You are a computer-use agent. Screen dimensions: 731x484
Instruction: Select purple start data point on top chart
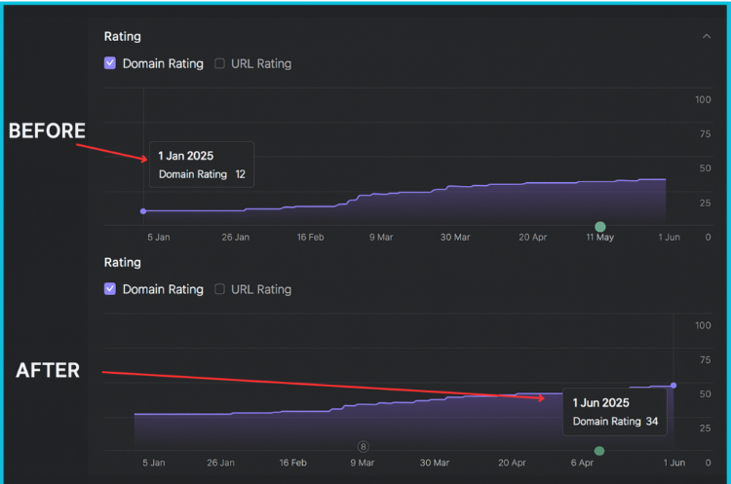click(x=143, y=211)
